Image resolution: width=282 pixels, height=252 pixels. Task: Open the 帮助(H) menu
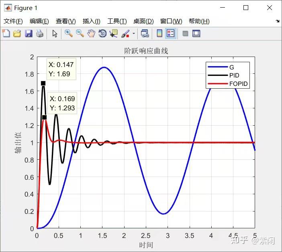pos(199,21)
